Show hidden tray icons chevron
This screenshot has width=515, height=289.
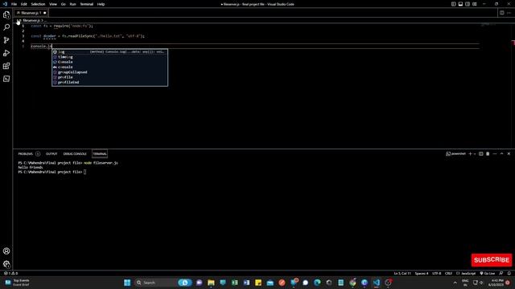coord(455,283)
